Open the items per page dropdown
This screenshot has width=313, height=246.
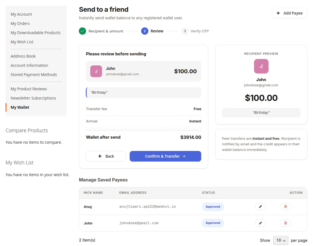click(x=281, y=240)
